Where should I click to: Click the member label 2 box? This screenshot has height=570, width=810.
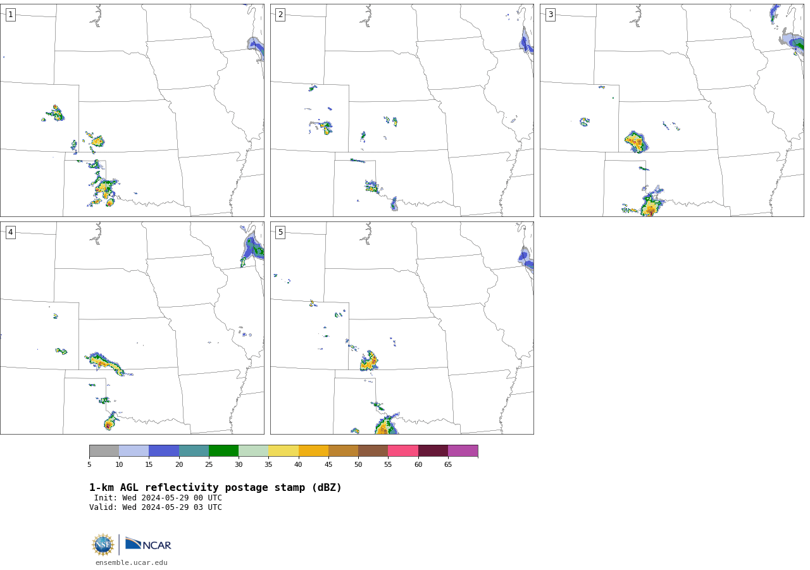[280, 15]
